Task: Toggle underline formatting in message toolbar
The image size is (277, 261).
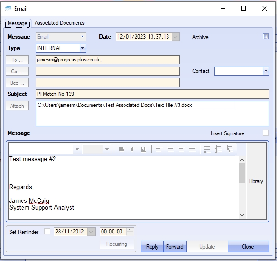Action: (x=143, y=149)
